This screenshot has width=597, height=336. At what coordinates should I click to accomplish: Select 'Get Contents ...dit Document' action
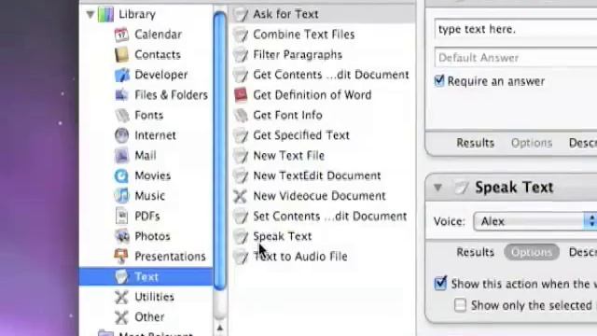click(x=322, y=75)
